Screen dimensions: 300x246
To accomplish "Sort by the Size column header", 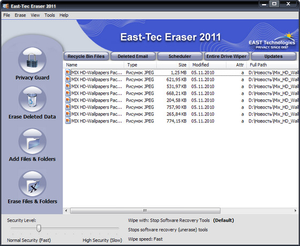I will pyautogui.click(x=172, y=65).
